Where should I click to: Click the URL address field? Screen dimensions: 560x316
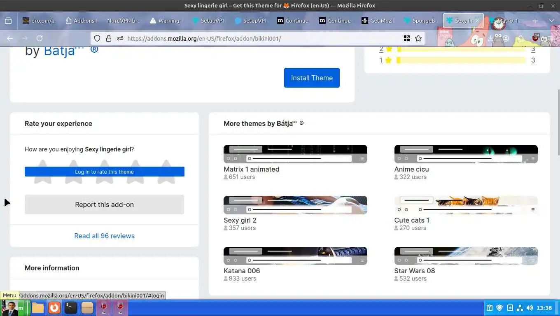click(x=264, y=38)
